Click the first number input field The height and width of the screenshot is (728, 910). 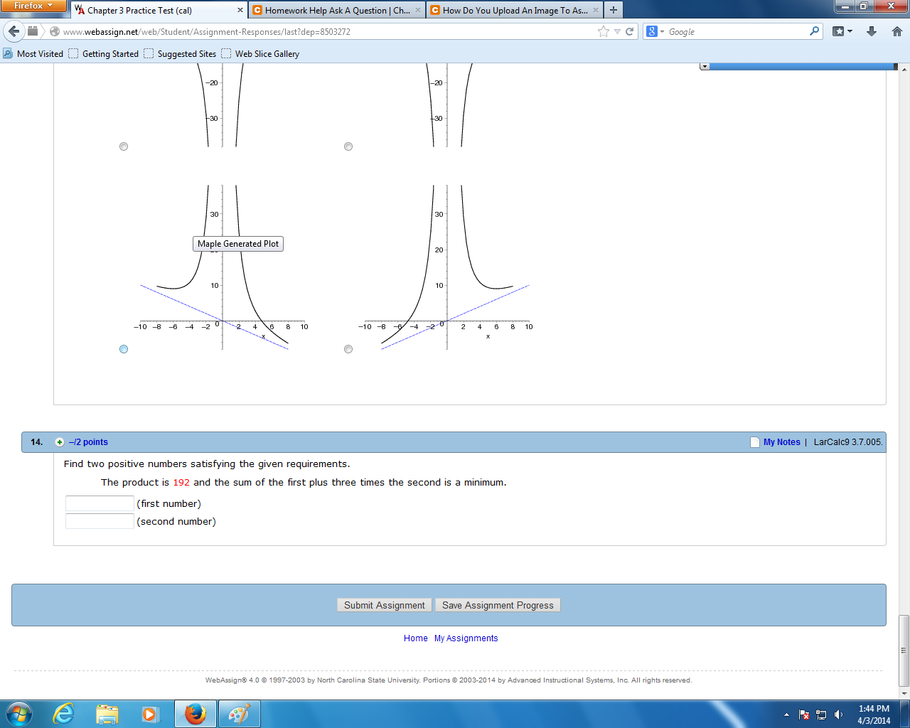(99, 503)
